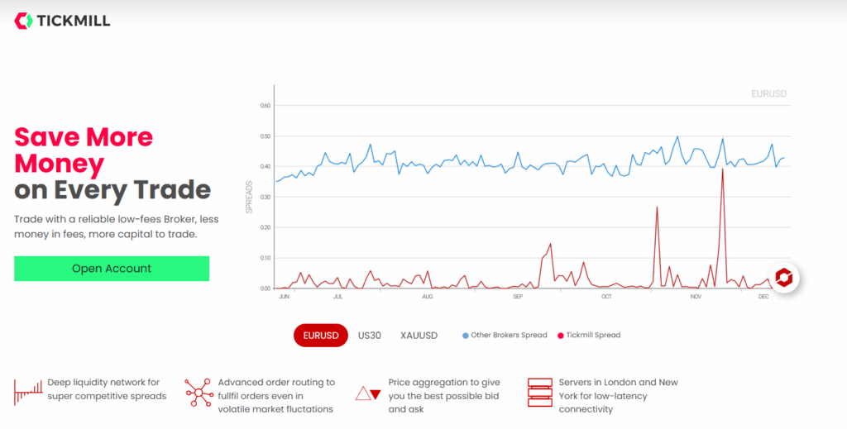
Task: Click the NOV x-axis label
Action: (x=696, y=297)
